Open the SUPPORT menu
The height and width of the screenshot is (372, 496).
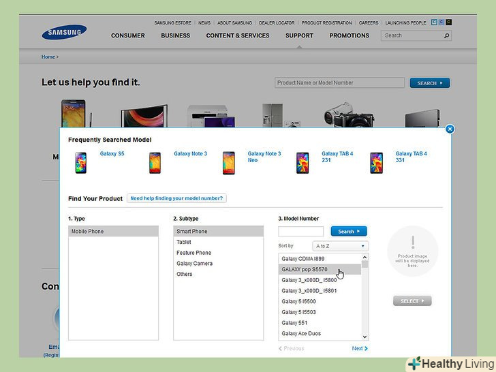click(299, 35)
